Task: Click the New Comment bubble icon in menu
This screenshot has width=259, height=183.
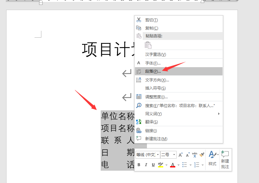Action: (x=138, y=139)
